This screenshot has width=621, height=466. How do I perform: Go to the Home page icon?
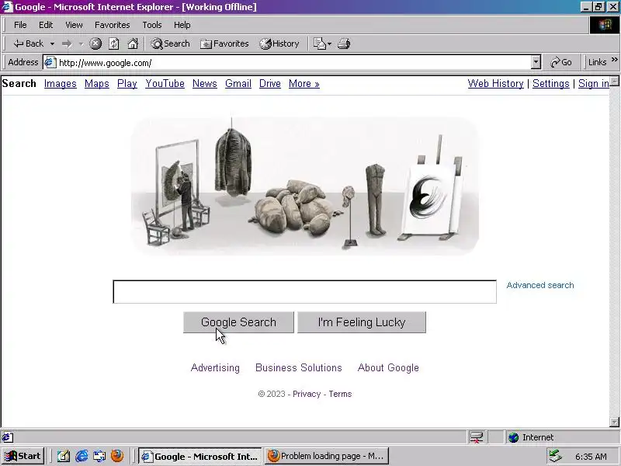click(133, 43)
